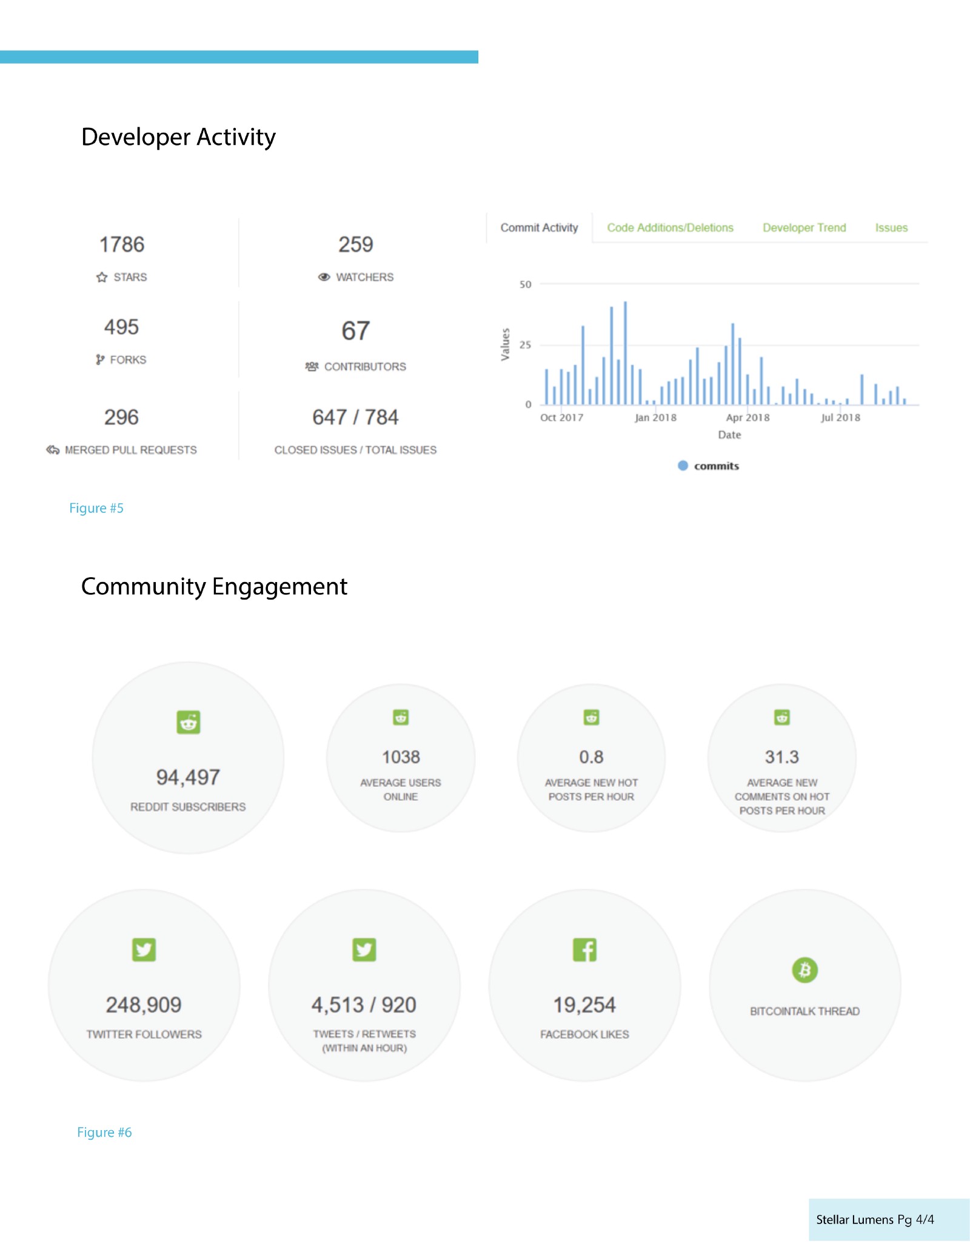This screenshot has width=970, height=1255.
Task: Click the Twitter icon above tweets/retweets count
Action: click(x=364, y=949)
